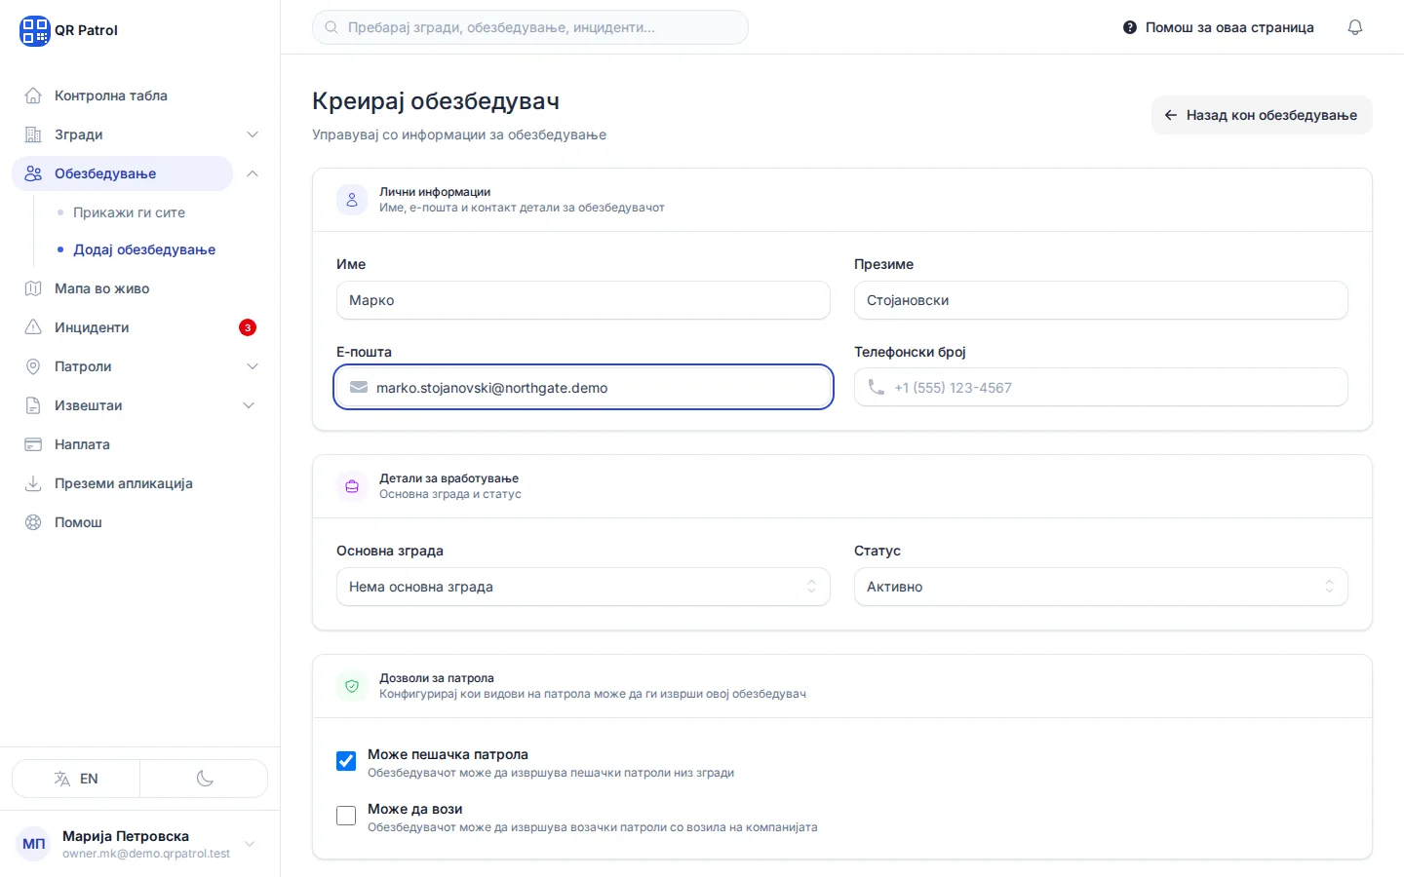Viewport: 1404px width, 877px height.
Task: Click Назад кон обезбедување button
Action: tap(1262, 115)
